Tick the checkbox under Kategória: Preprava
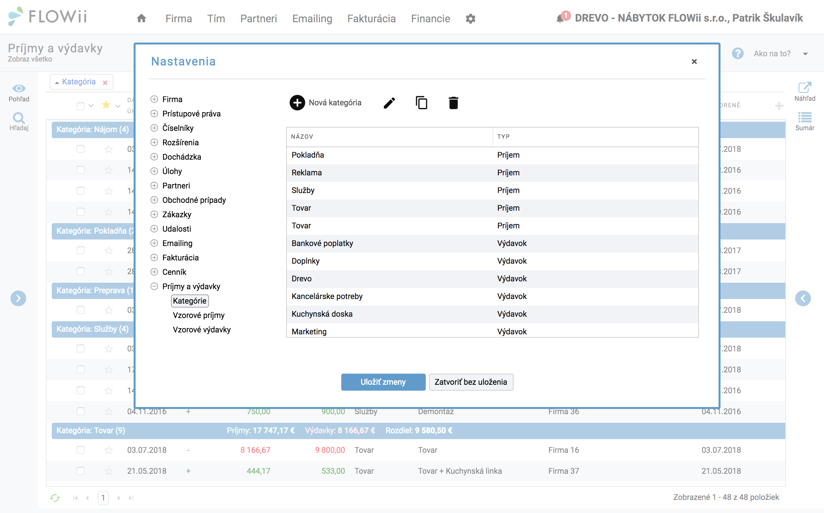The width and height of the screenshot is (824, 513). [x=81, y=310]
